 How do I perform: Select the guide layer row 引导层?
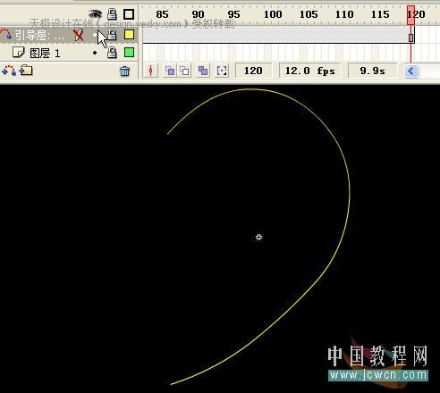69,35
